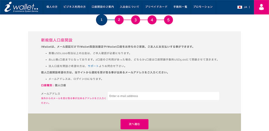Screen dimensions: 269x131
Task: Open the 口座開設のご案内 menu
Action: pyautogui.click(x=103, y=7)
